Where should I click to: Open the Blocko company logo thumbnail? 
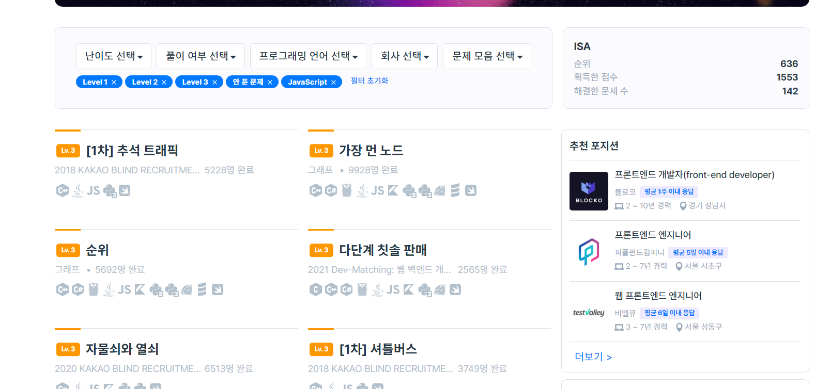589,191
